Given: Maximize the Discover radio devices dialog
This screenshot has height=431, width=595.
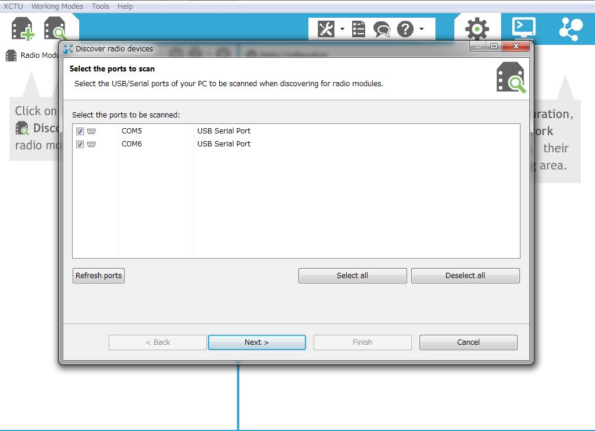Looking at the screenshot, I should point(494,46).
